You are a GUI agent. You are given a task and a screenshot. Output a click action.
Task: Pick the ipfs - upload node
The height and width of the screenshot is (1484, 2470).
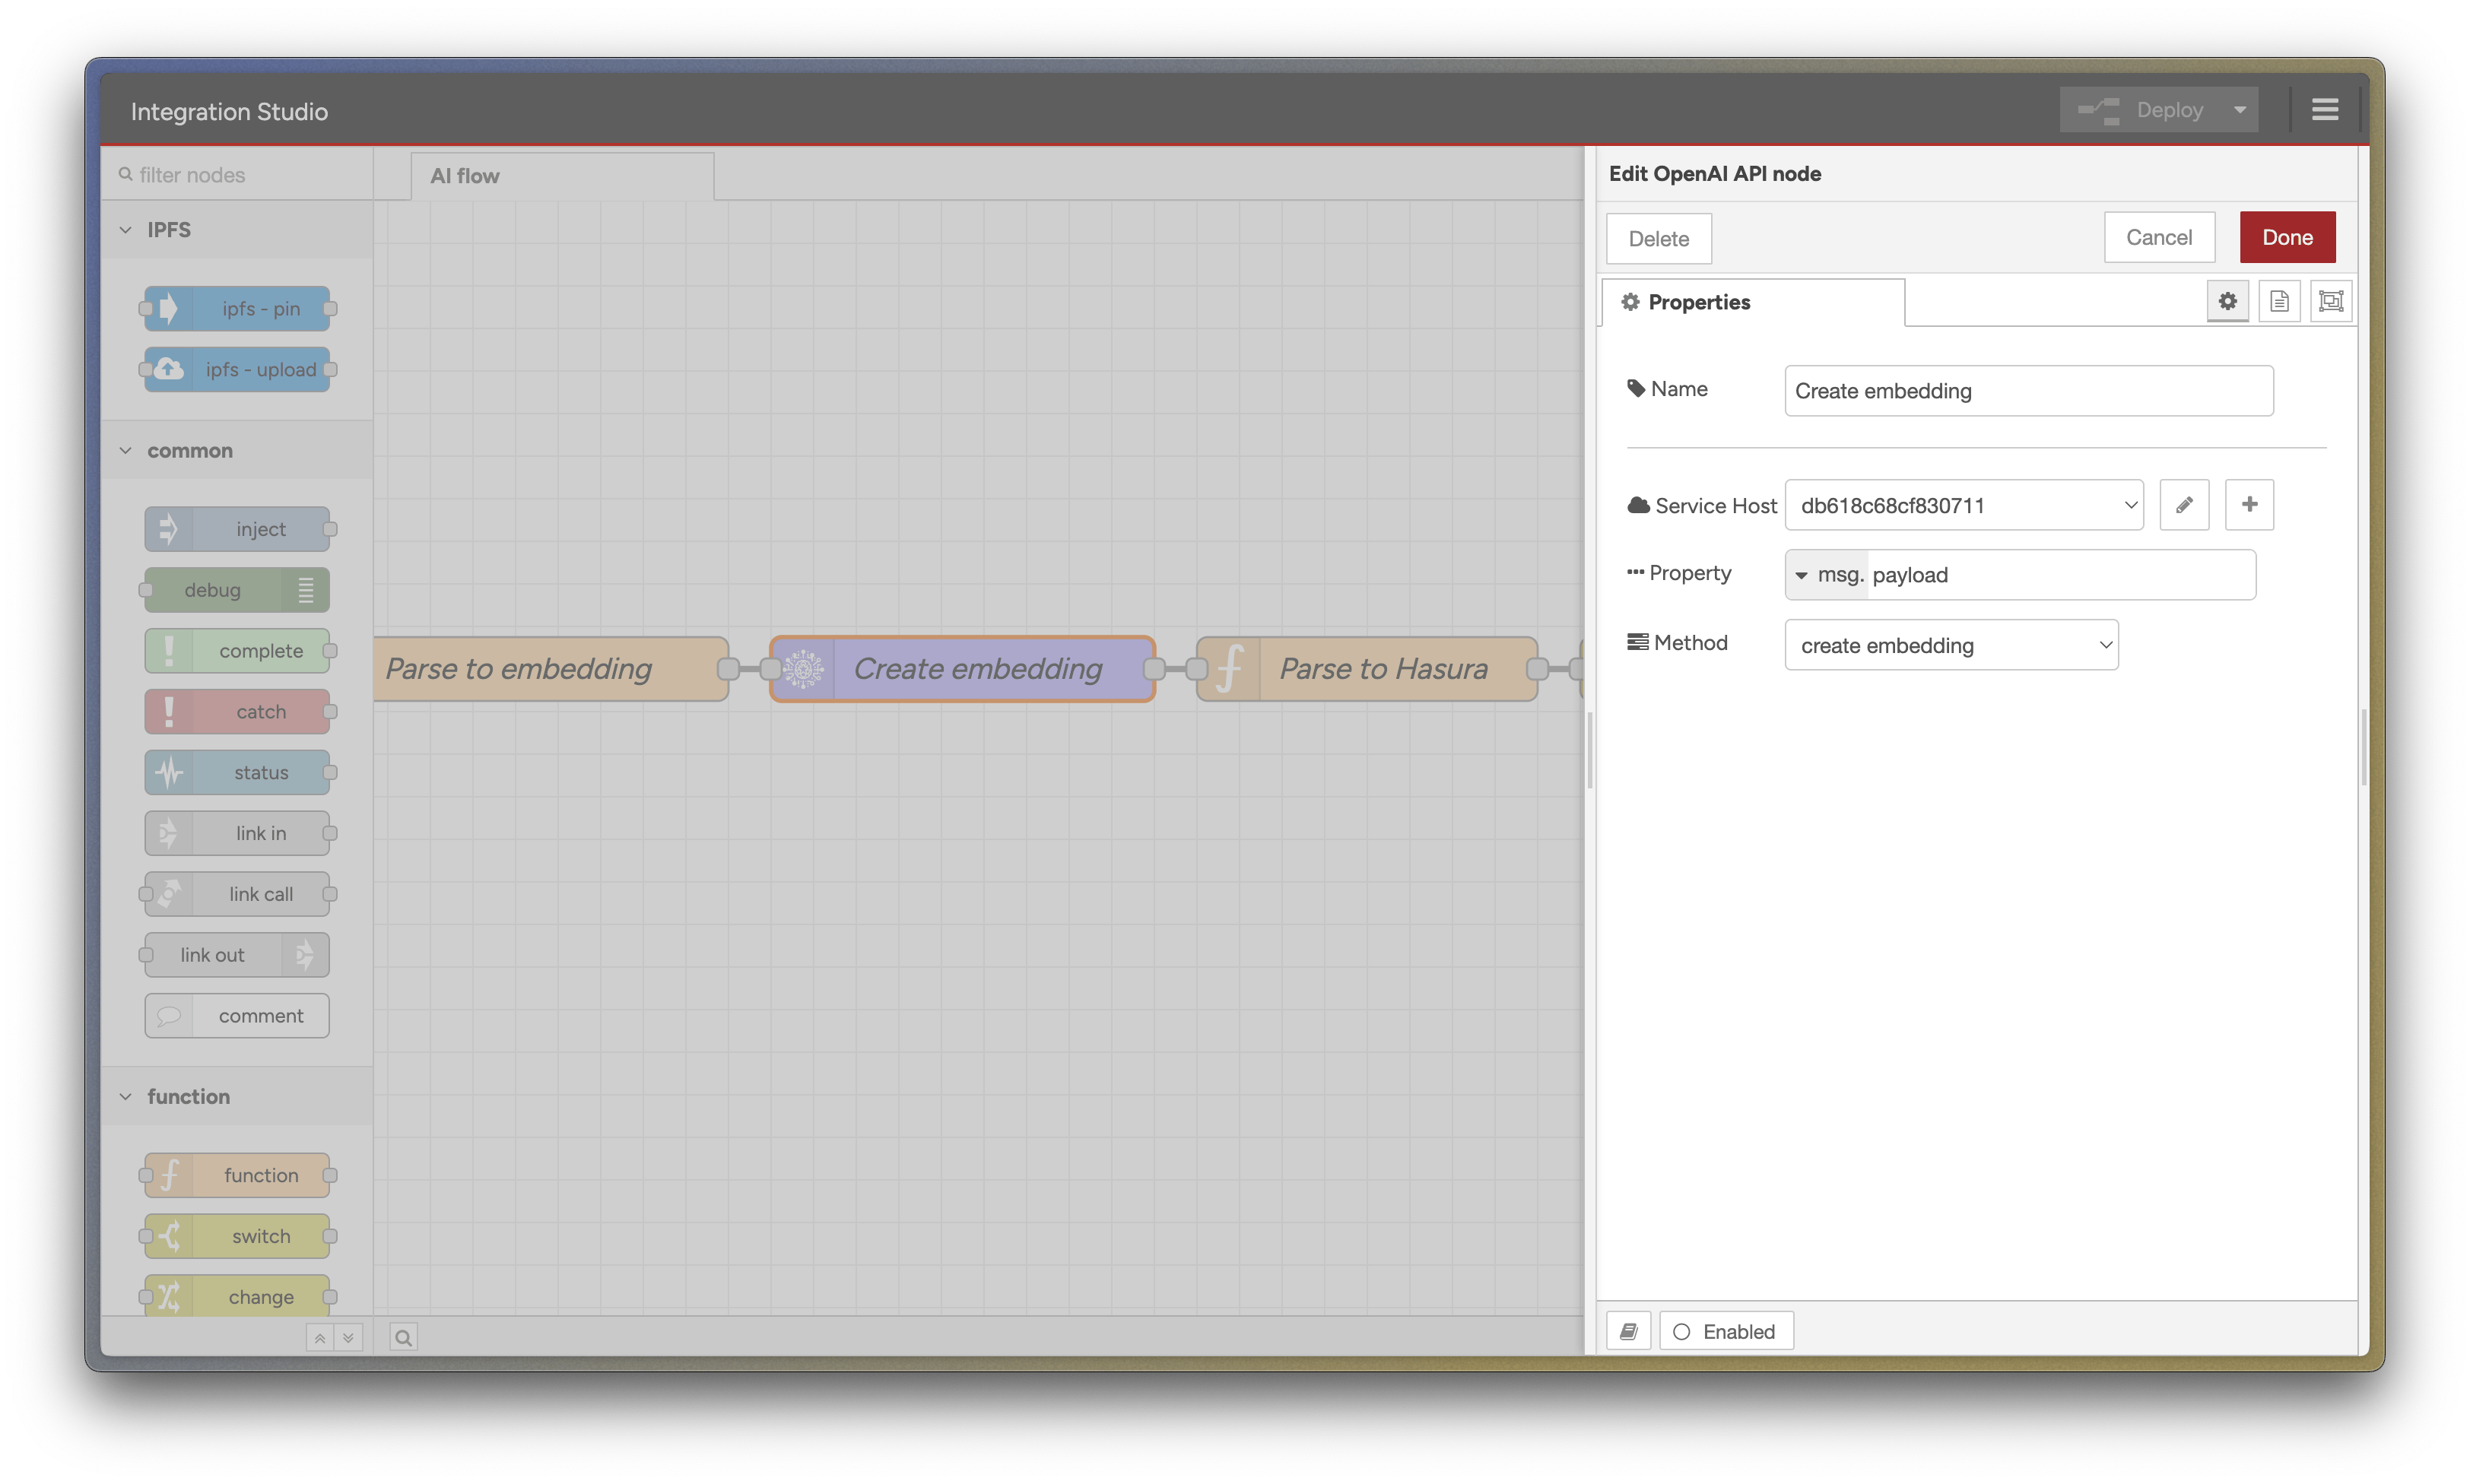pos(237,369)
